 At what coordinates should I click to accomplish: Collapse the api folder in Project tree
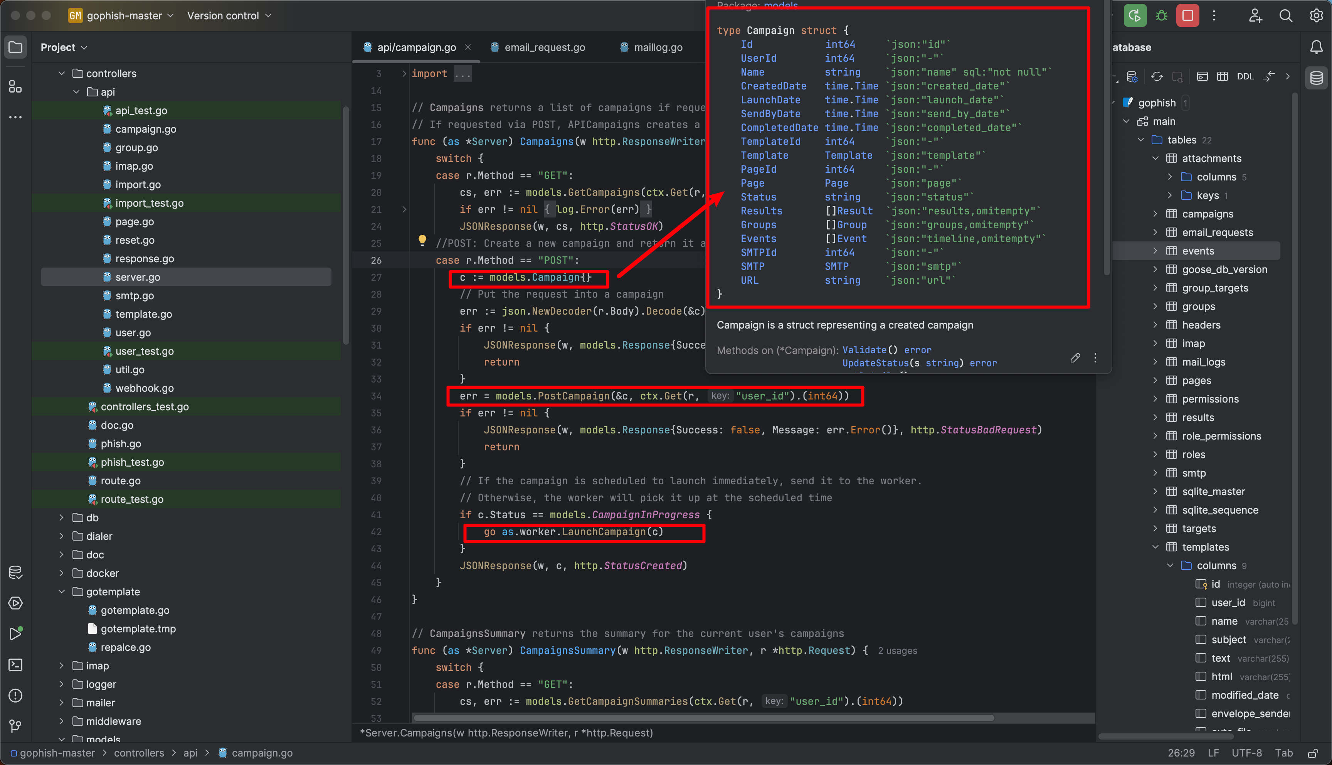(x=76, y=92)
